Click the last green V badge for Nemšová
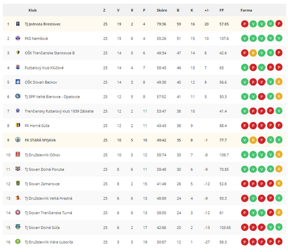Image resolution: width=288 pixels, height=252 pixels. click(x=279, y=38)
